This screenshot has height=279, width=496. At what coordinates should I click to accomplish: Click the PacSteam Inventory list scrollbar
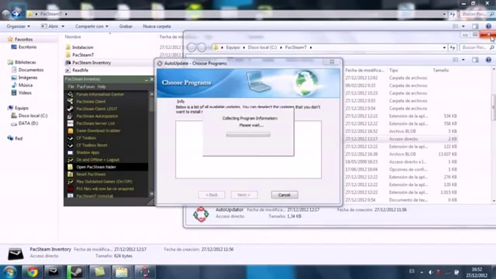(151, 144)
